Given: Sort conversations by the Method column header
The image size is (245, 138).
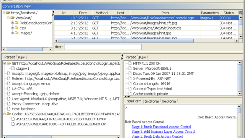Looking at the screenshot, I should 101,13.
